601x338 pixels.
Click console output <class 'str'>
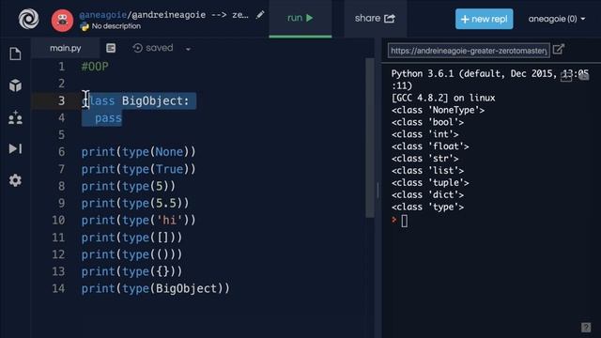(424, 159)
